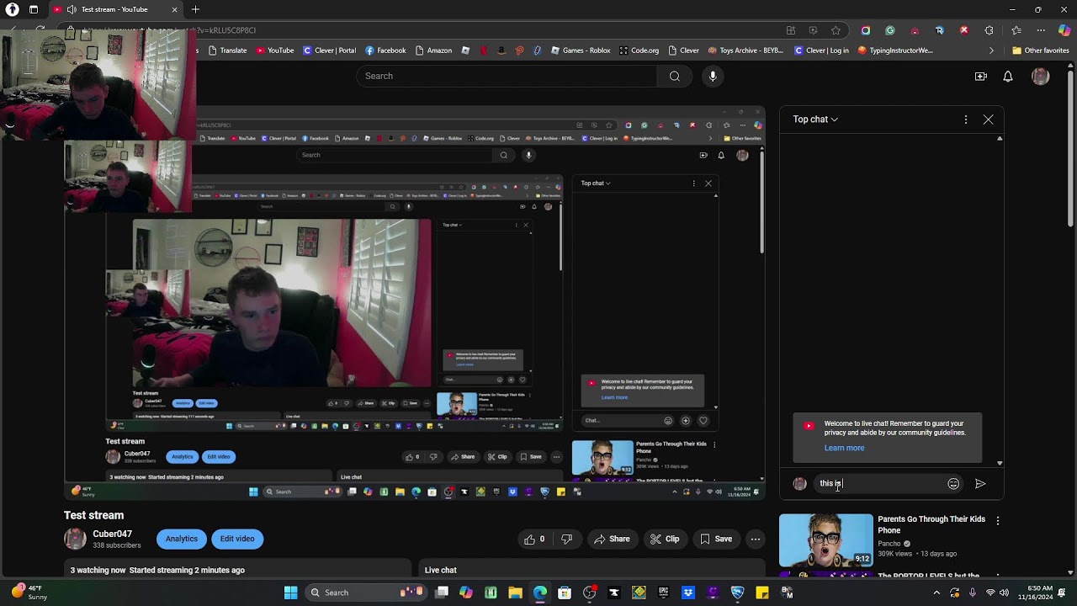
Task: Follow the Learn more link in chat
Action: pyautogui.click(x=844, y=448)
